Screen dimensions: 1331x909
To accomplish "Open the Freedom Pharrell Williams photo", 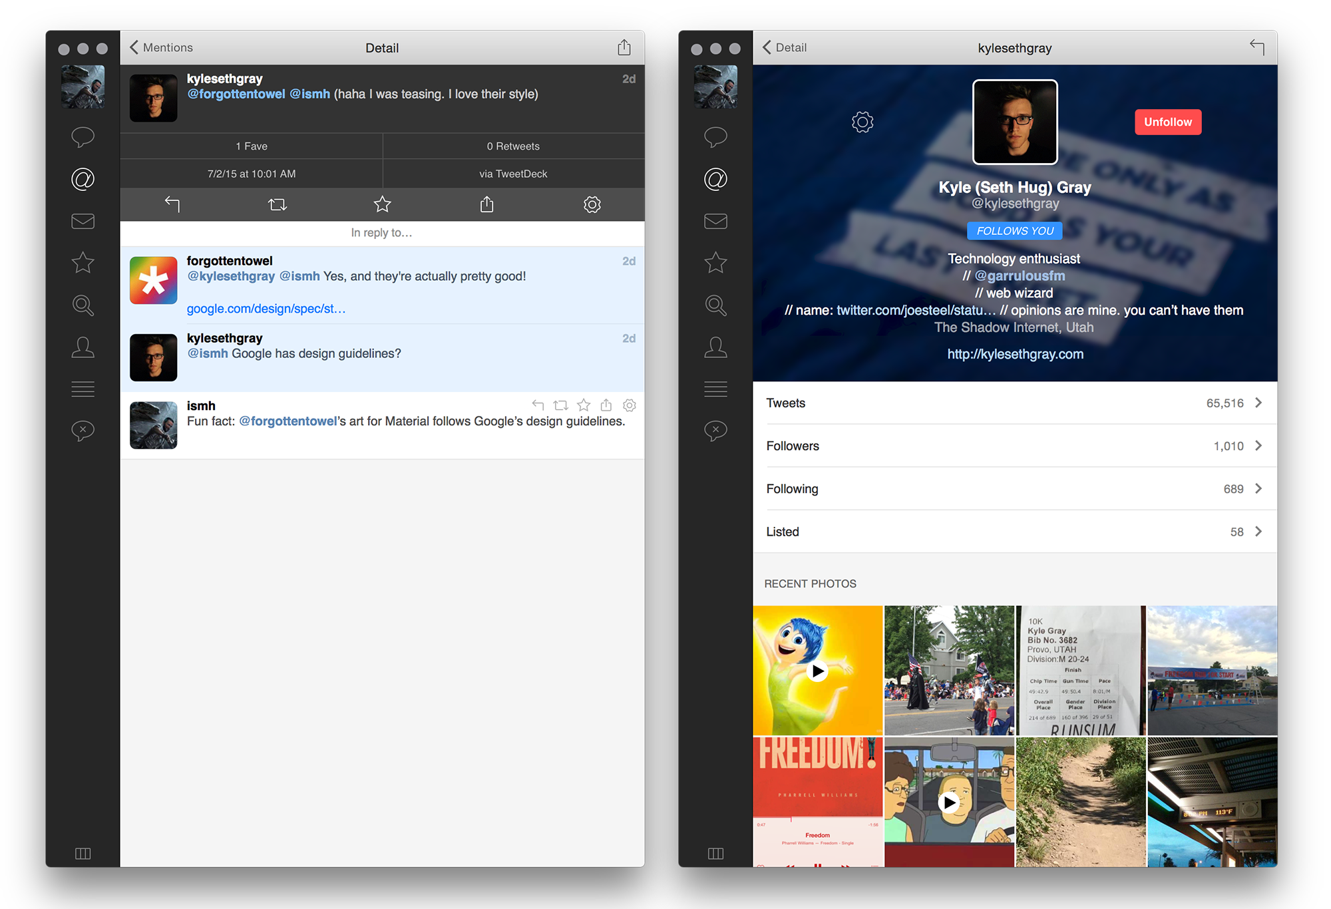I will pyautogui.click(x=818, y=802).
